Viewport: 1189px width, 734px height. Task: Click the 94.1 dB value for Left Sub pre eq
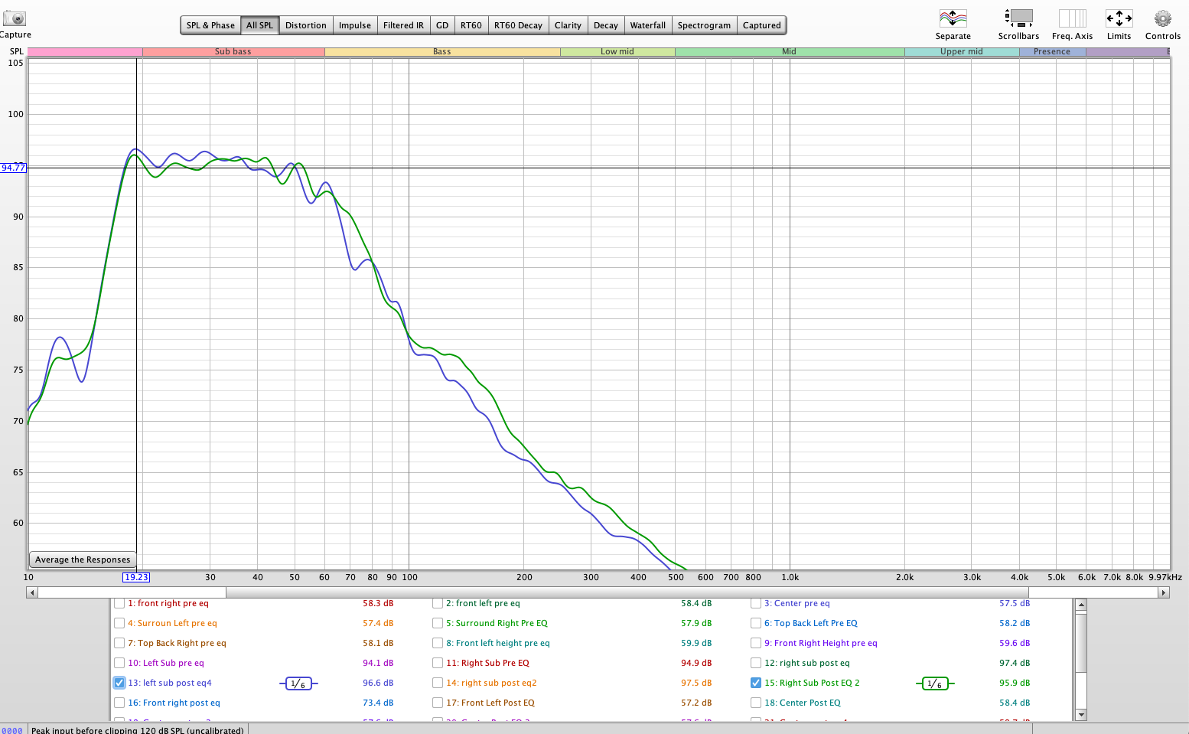tap(378, 663)
